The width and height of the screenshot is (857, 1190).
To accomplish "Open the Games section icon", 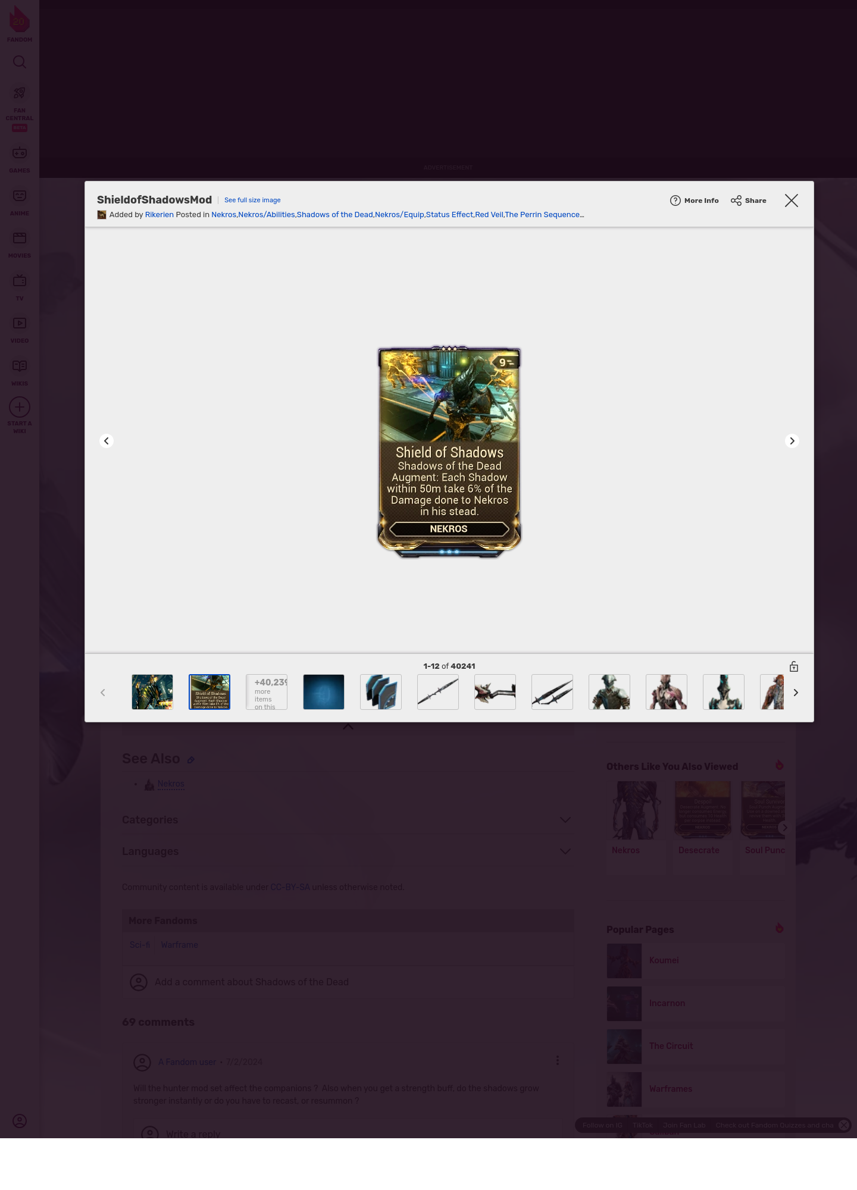I will coord(20,159).
